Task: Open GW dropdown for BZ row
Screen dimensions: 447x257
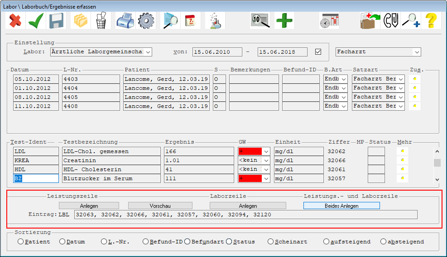Action: [266, 178]
